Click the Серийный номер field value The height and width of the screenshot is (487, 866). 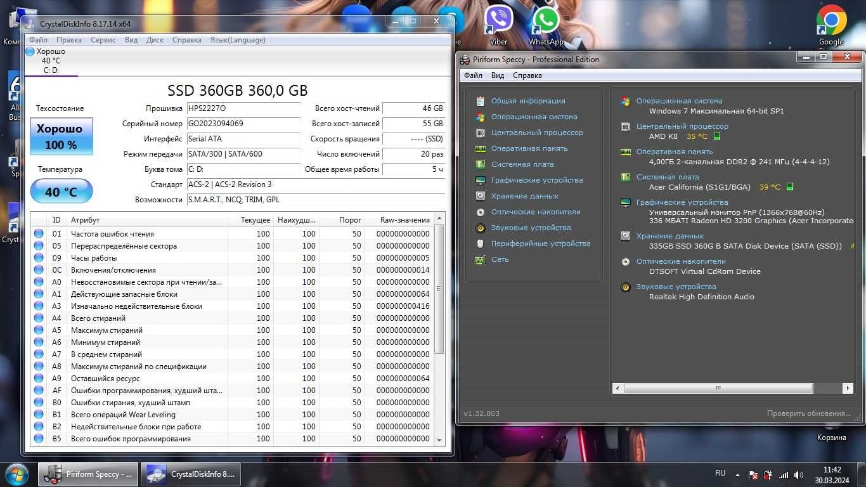click(x=243, y=124)
